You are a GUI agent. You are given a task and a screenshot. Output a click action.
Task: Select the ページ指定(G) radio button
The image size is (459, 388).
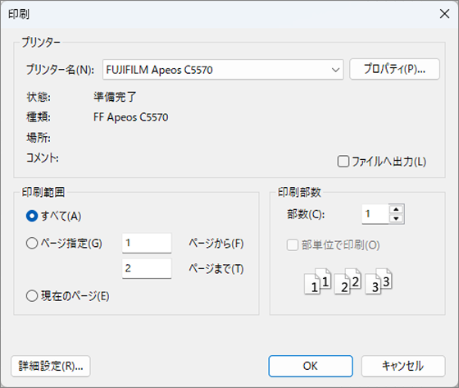click(x=32, y=244)
